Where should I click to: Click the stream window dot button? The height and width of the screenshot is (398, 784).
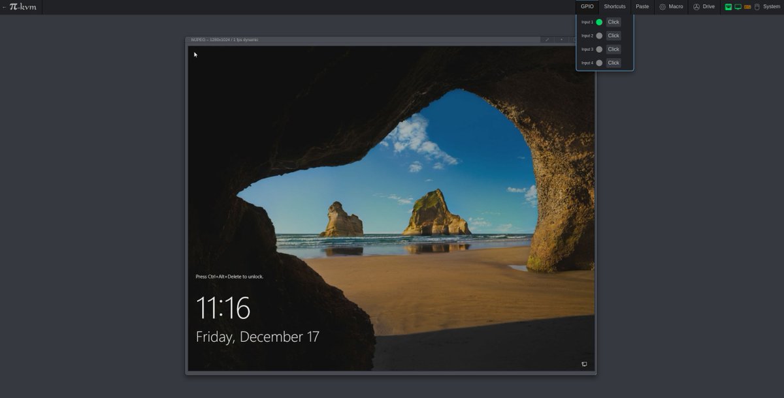tap(561, 40)
